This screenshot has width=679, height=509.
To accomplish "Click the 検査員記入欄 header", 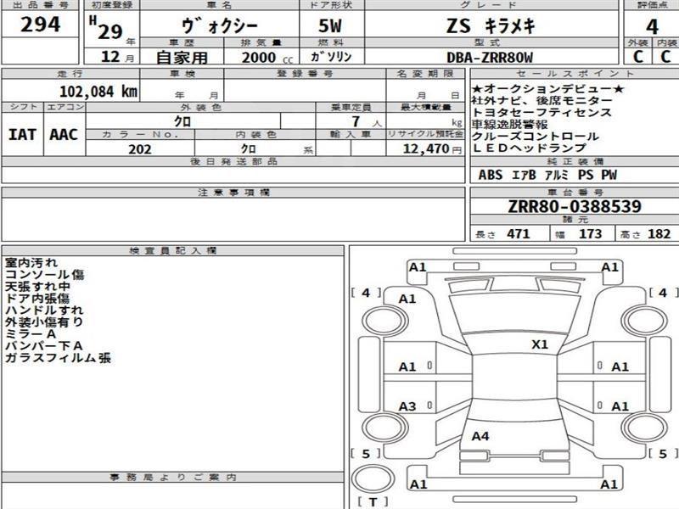I will [x=173, y=250].
